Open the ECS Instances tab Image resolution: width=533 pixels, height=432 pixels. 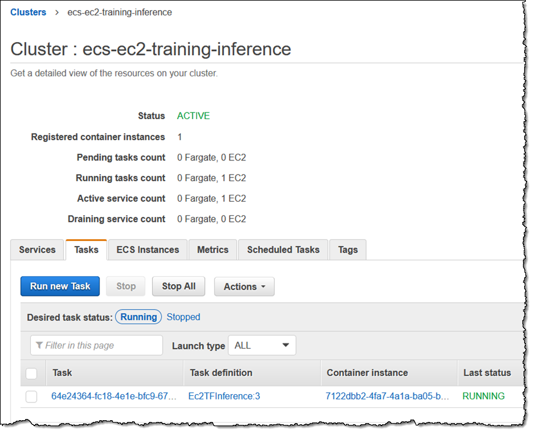pos(147,250)
